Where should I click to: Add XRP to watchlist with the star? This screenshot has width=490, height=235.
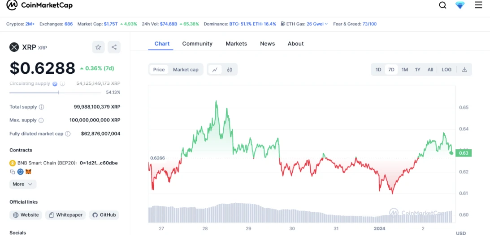coord(99,47)
